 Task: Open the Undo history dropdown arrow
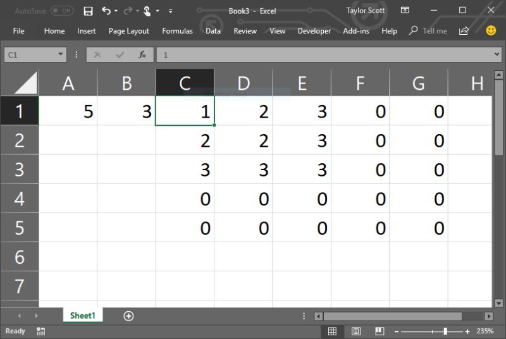pyautogui.click(x=116, y=11)
